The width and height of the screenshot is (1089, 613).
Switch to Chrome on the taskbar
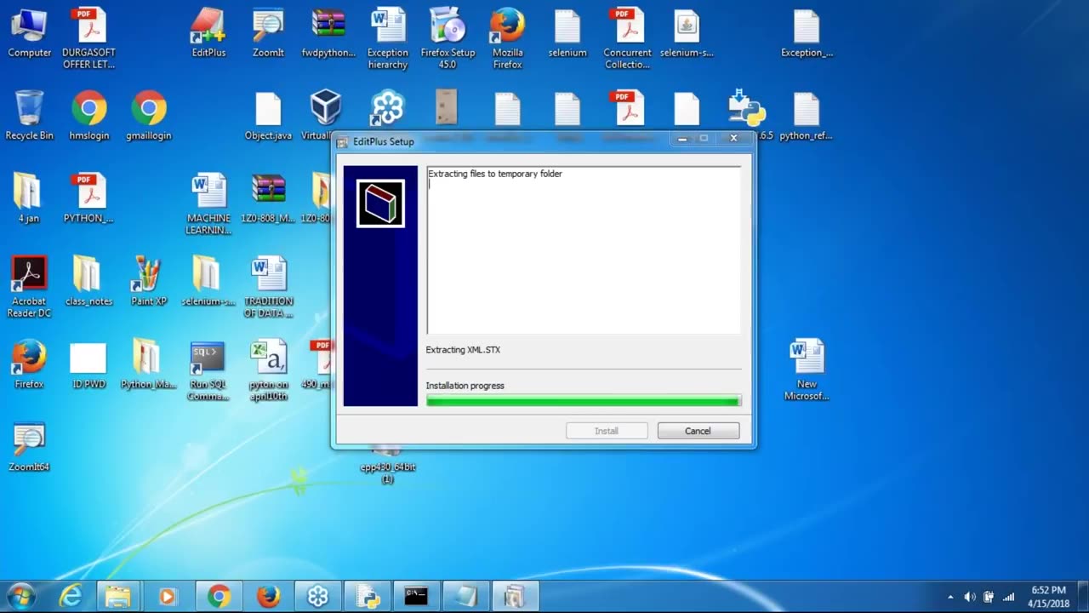(x=219, y=597)
